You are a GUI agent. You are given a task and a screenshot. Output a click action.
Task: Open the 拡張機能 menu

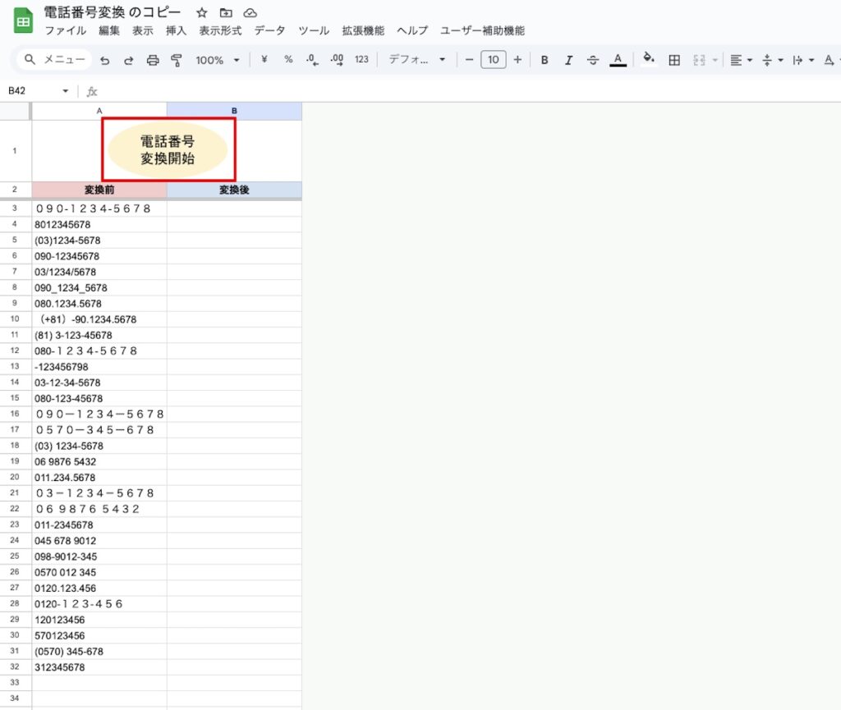click(363, 30)
